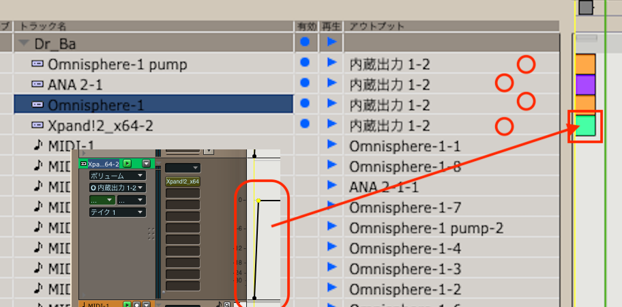Image resolution: width=622 pixels, height=307 pixels.
Task: Toggle play arrow on Omnisphere-1-4 output row
Action: [x=331, y=247]
